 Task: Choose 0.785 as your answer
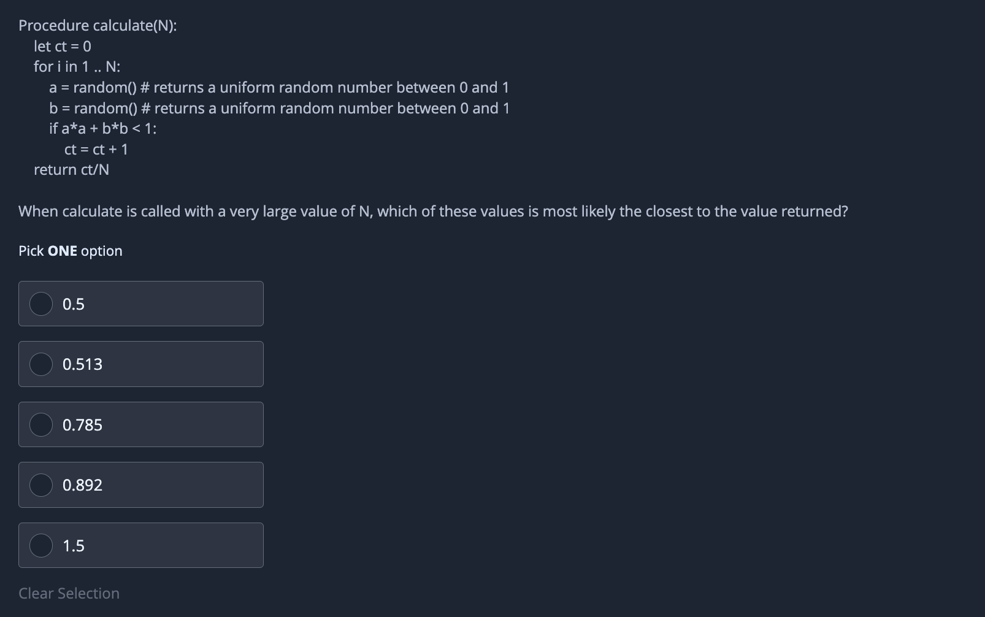141,424
